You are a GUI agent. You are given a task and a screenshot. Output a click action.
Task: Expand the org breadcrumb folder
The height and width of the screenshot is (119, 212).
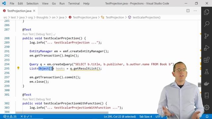(x=30, y=18)
